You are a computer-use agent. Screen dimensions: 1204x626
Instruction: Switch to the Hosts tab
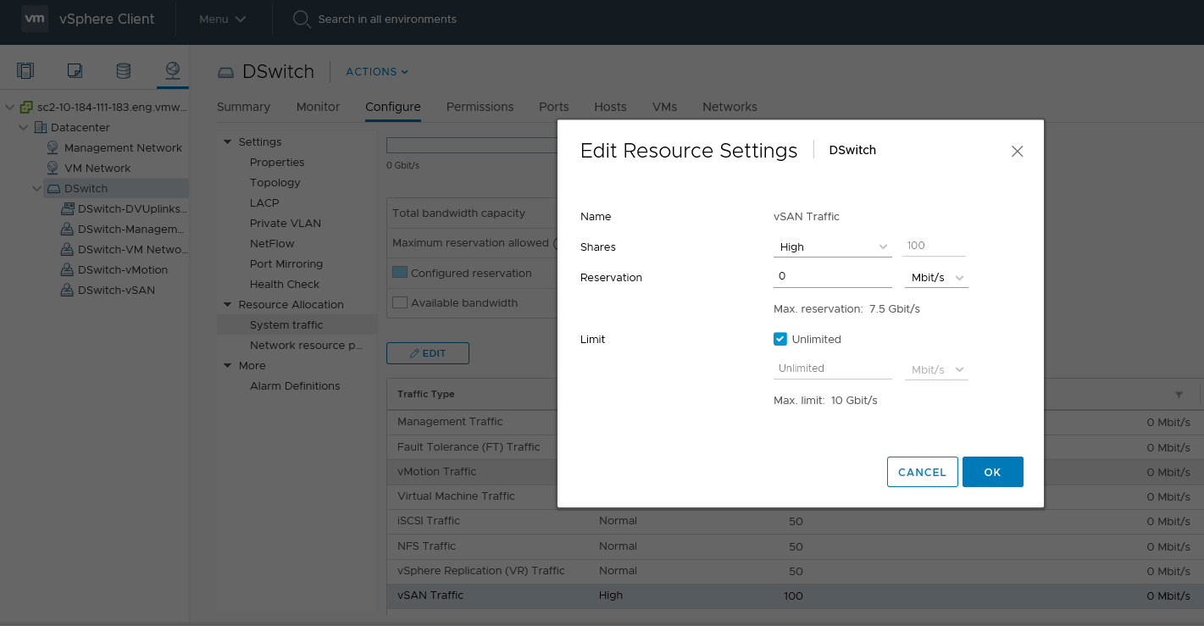(610, 107)
